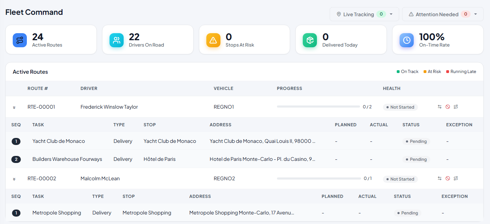Click the swap arrows icon for RTE-00002
This screenshot has height=224, width=490.
pyautogui.click(x=439, y=178)
